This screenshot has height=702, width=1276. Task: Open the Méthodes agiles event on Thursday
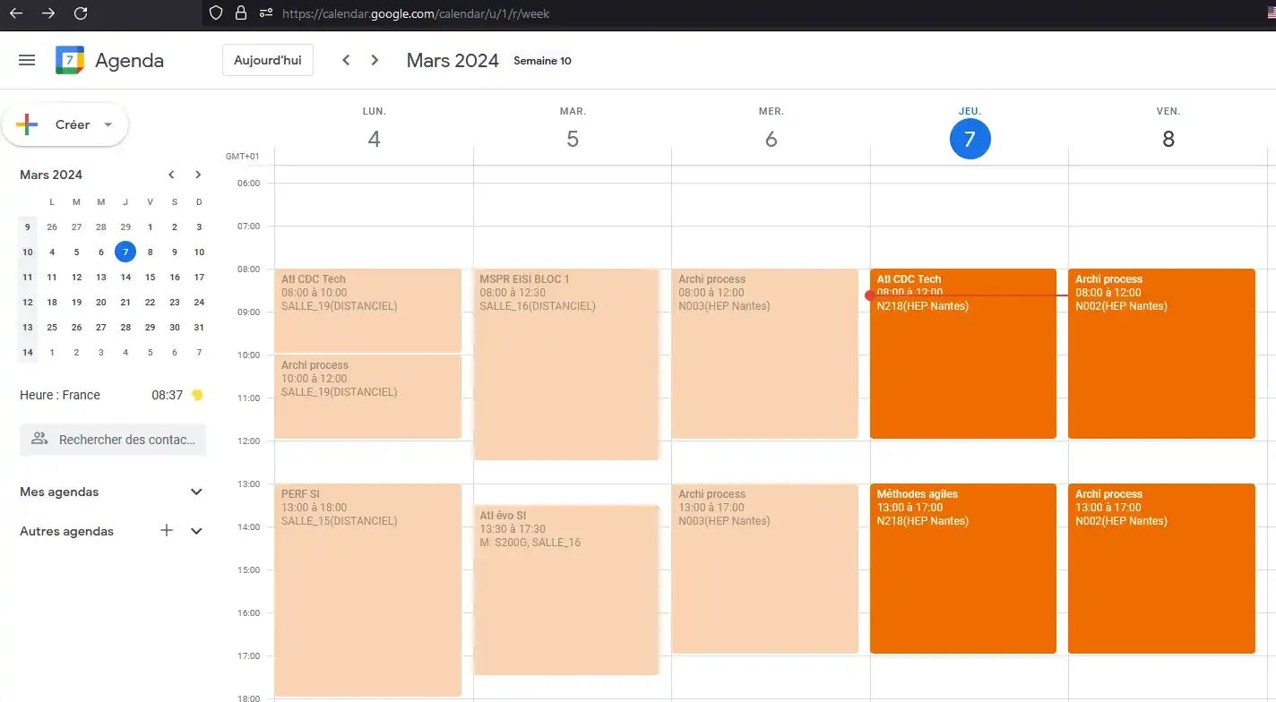click(x=963, y=569)
